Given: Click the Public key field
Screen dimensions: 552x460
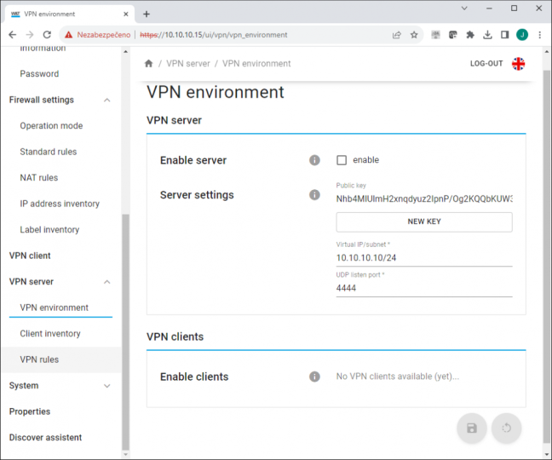Looking at the screenshot, I should pyautogui.click(x=424, y=198).
